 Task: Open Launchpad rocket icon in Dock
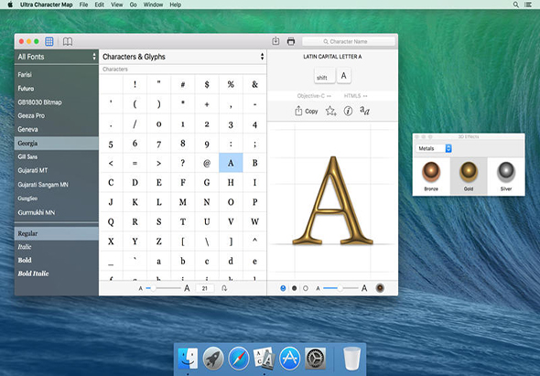pyautogui.click(x=213, y=358)
